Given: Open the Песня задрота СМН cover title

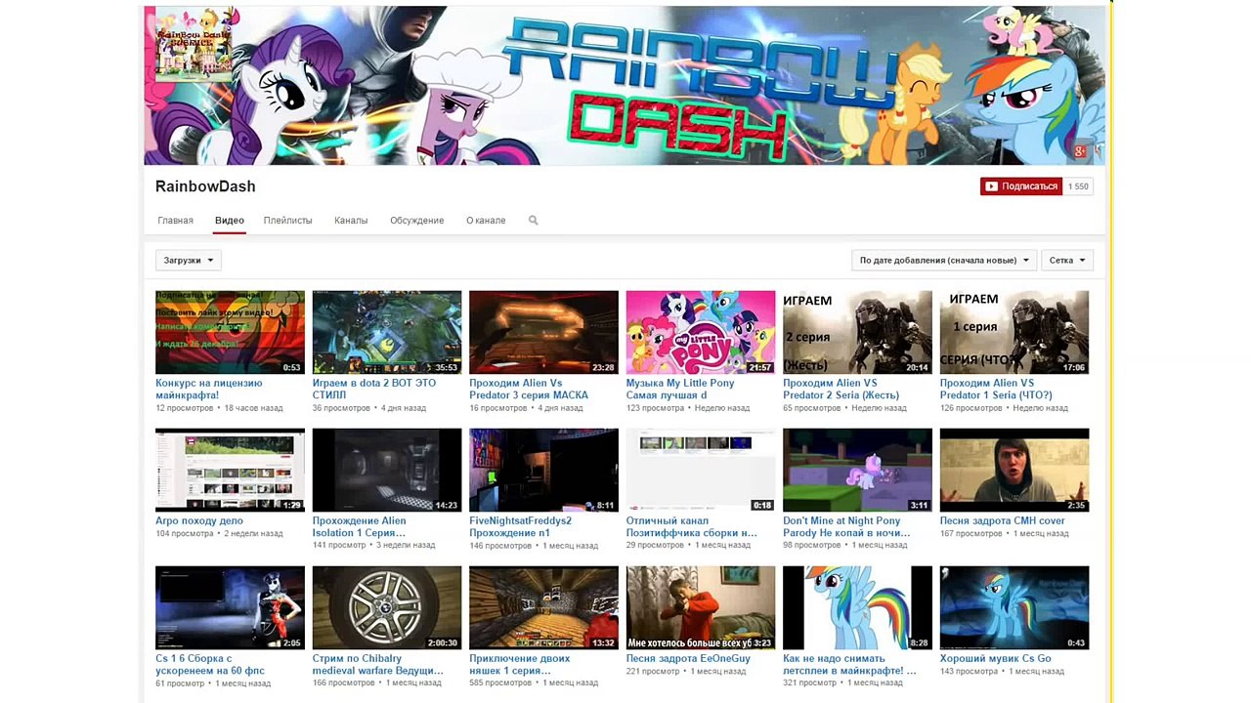Looking at the screenshot, I should point(1003,521).
